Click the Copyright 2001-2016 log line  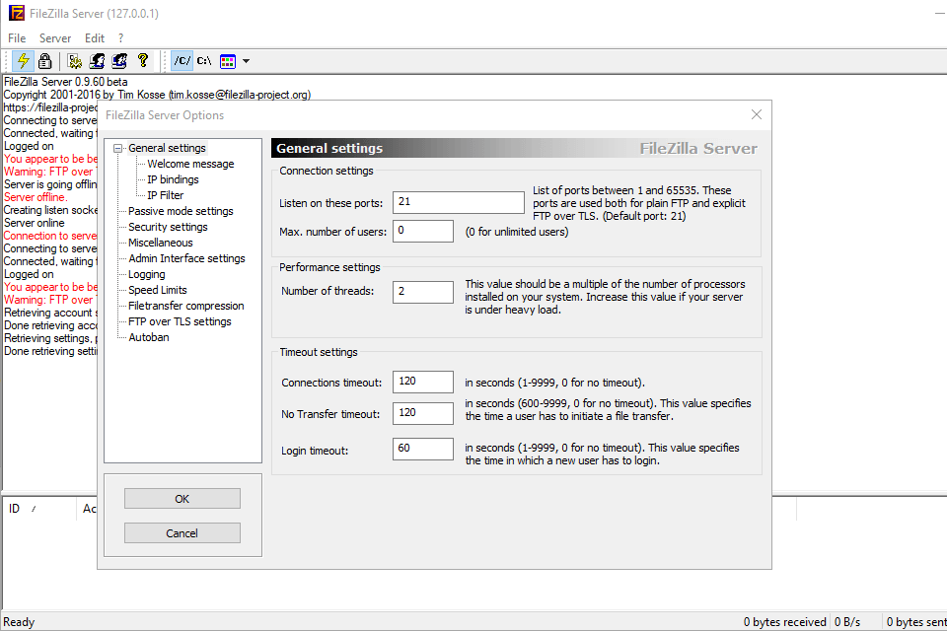point(157,95)
